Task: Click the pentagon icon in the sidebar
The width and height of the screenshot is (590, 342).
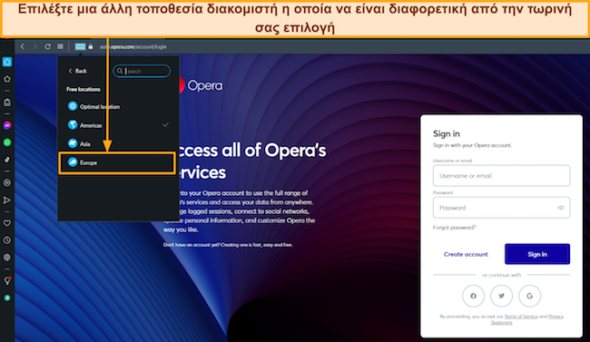Action: tap(7, 79)
